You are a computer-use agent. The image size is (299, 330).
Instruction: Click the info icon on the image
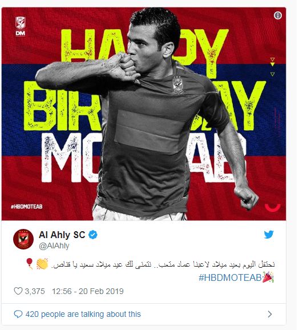tap(277, 15)
